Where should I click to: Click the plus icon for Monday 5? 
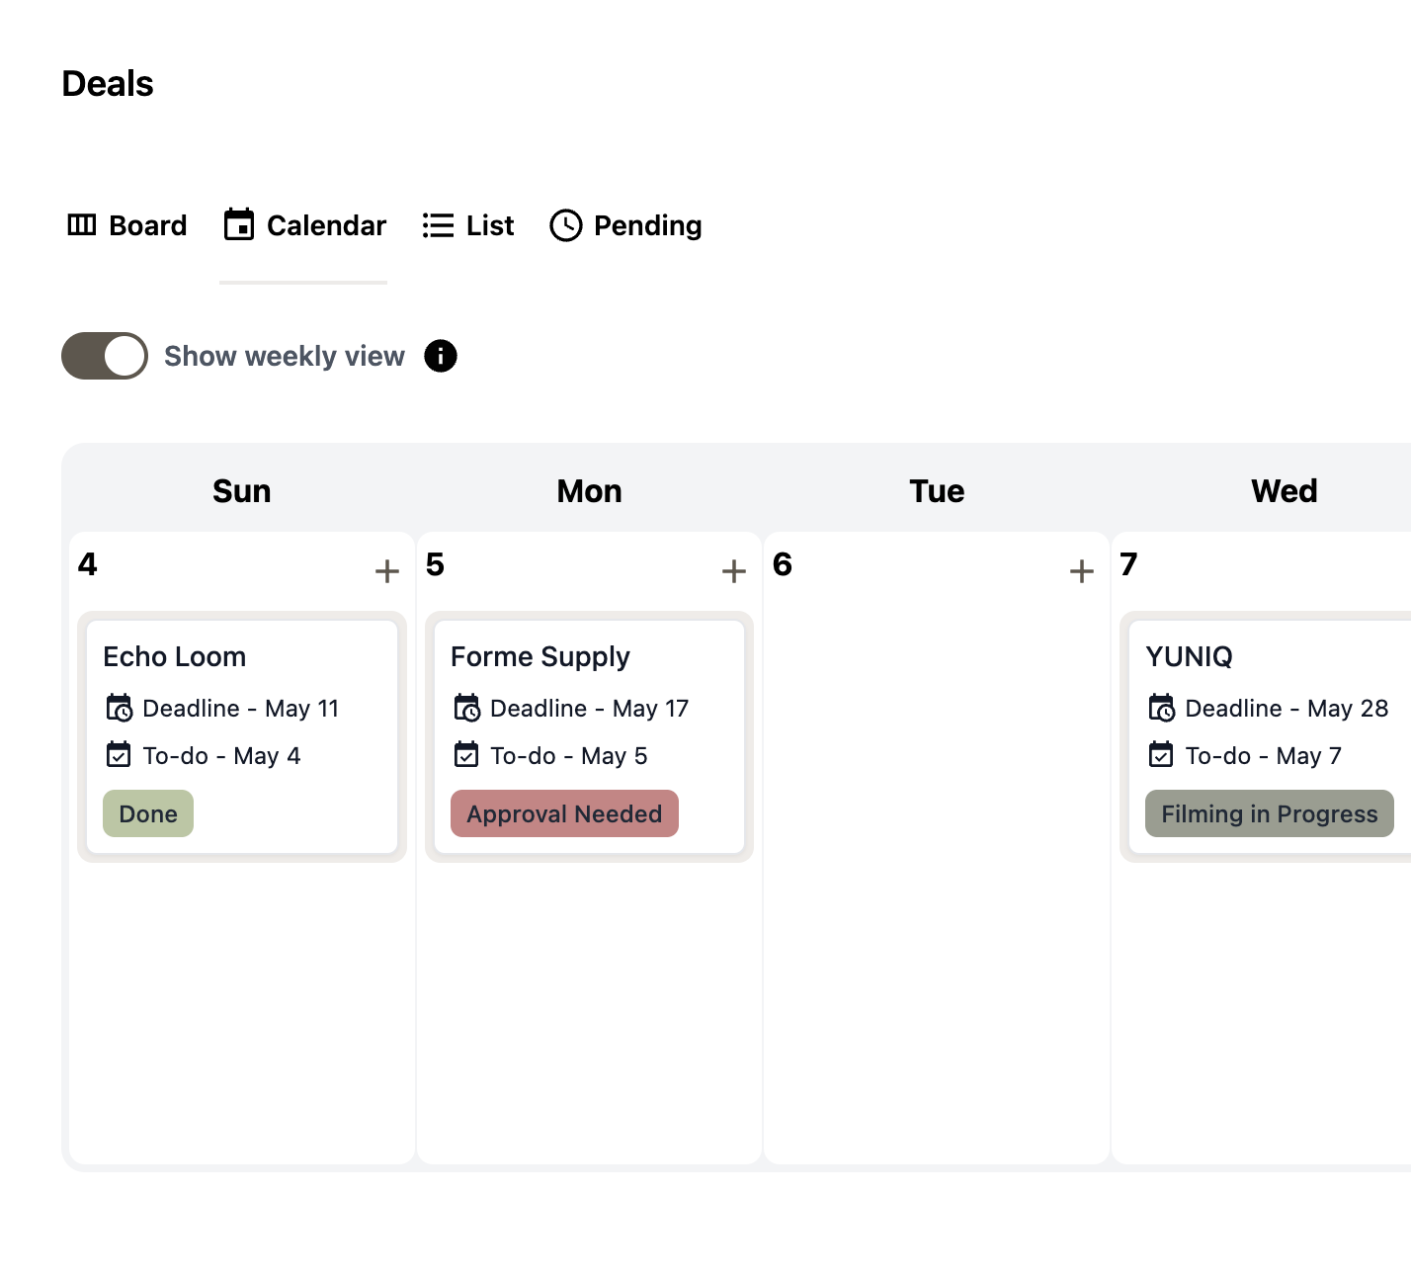[x=734, y=571]
